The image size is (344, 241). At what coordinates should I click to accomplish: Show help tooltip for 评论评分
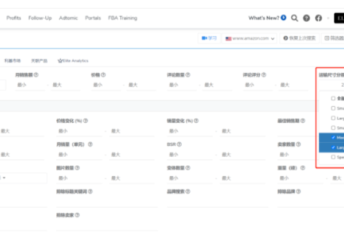point(264,75)
